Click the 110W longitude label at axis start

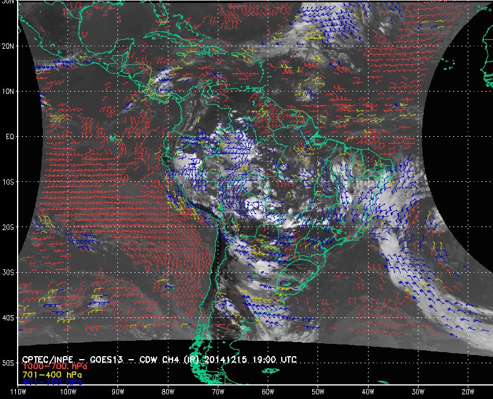[18, 392]
